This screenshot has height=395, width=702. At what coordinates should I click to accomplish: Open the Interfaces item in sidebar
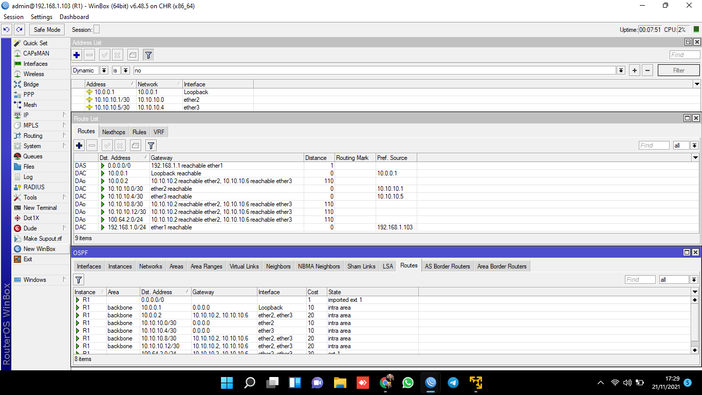click(x=35, y=64)
